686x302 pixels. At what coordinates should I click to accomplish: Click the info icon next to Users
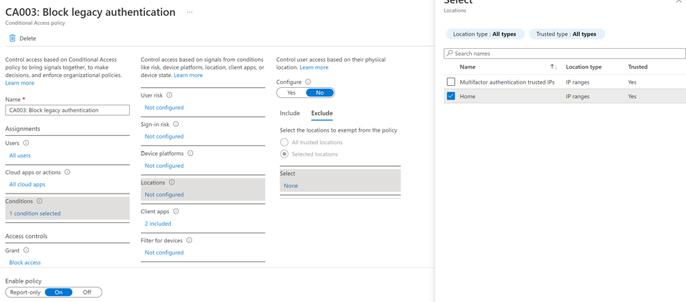click(26, 143)
